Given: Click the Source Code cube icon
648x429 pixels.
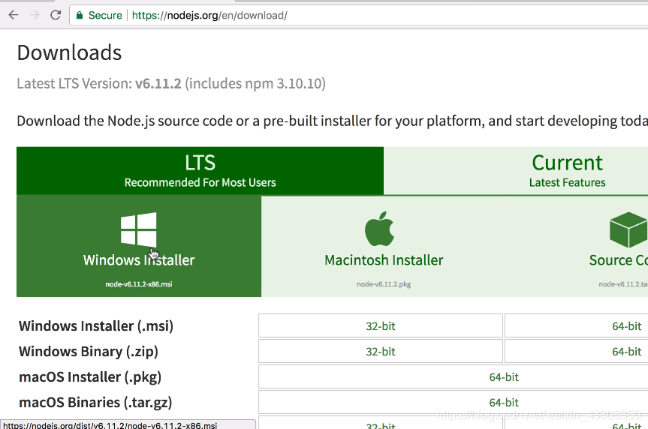Looking at the screenshot, I should click(x=628, y=229).
